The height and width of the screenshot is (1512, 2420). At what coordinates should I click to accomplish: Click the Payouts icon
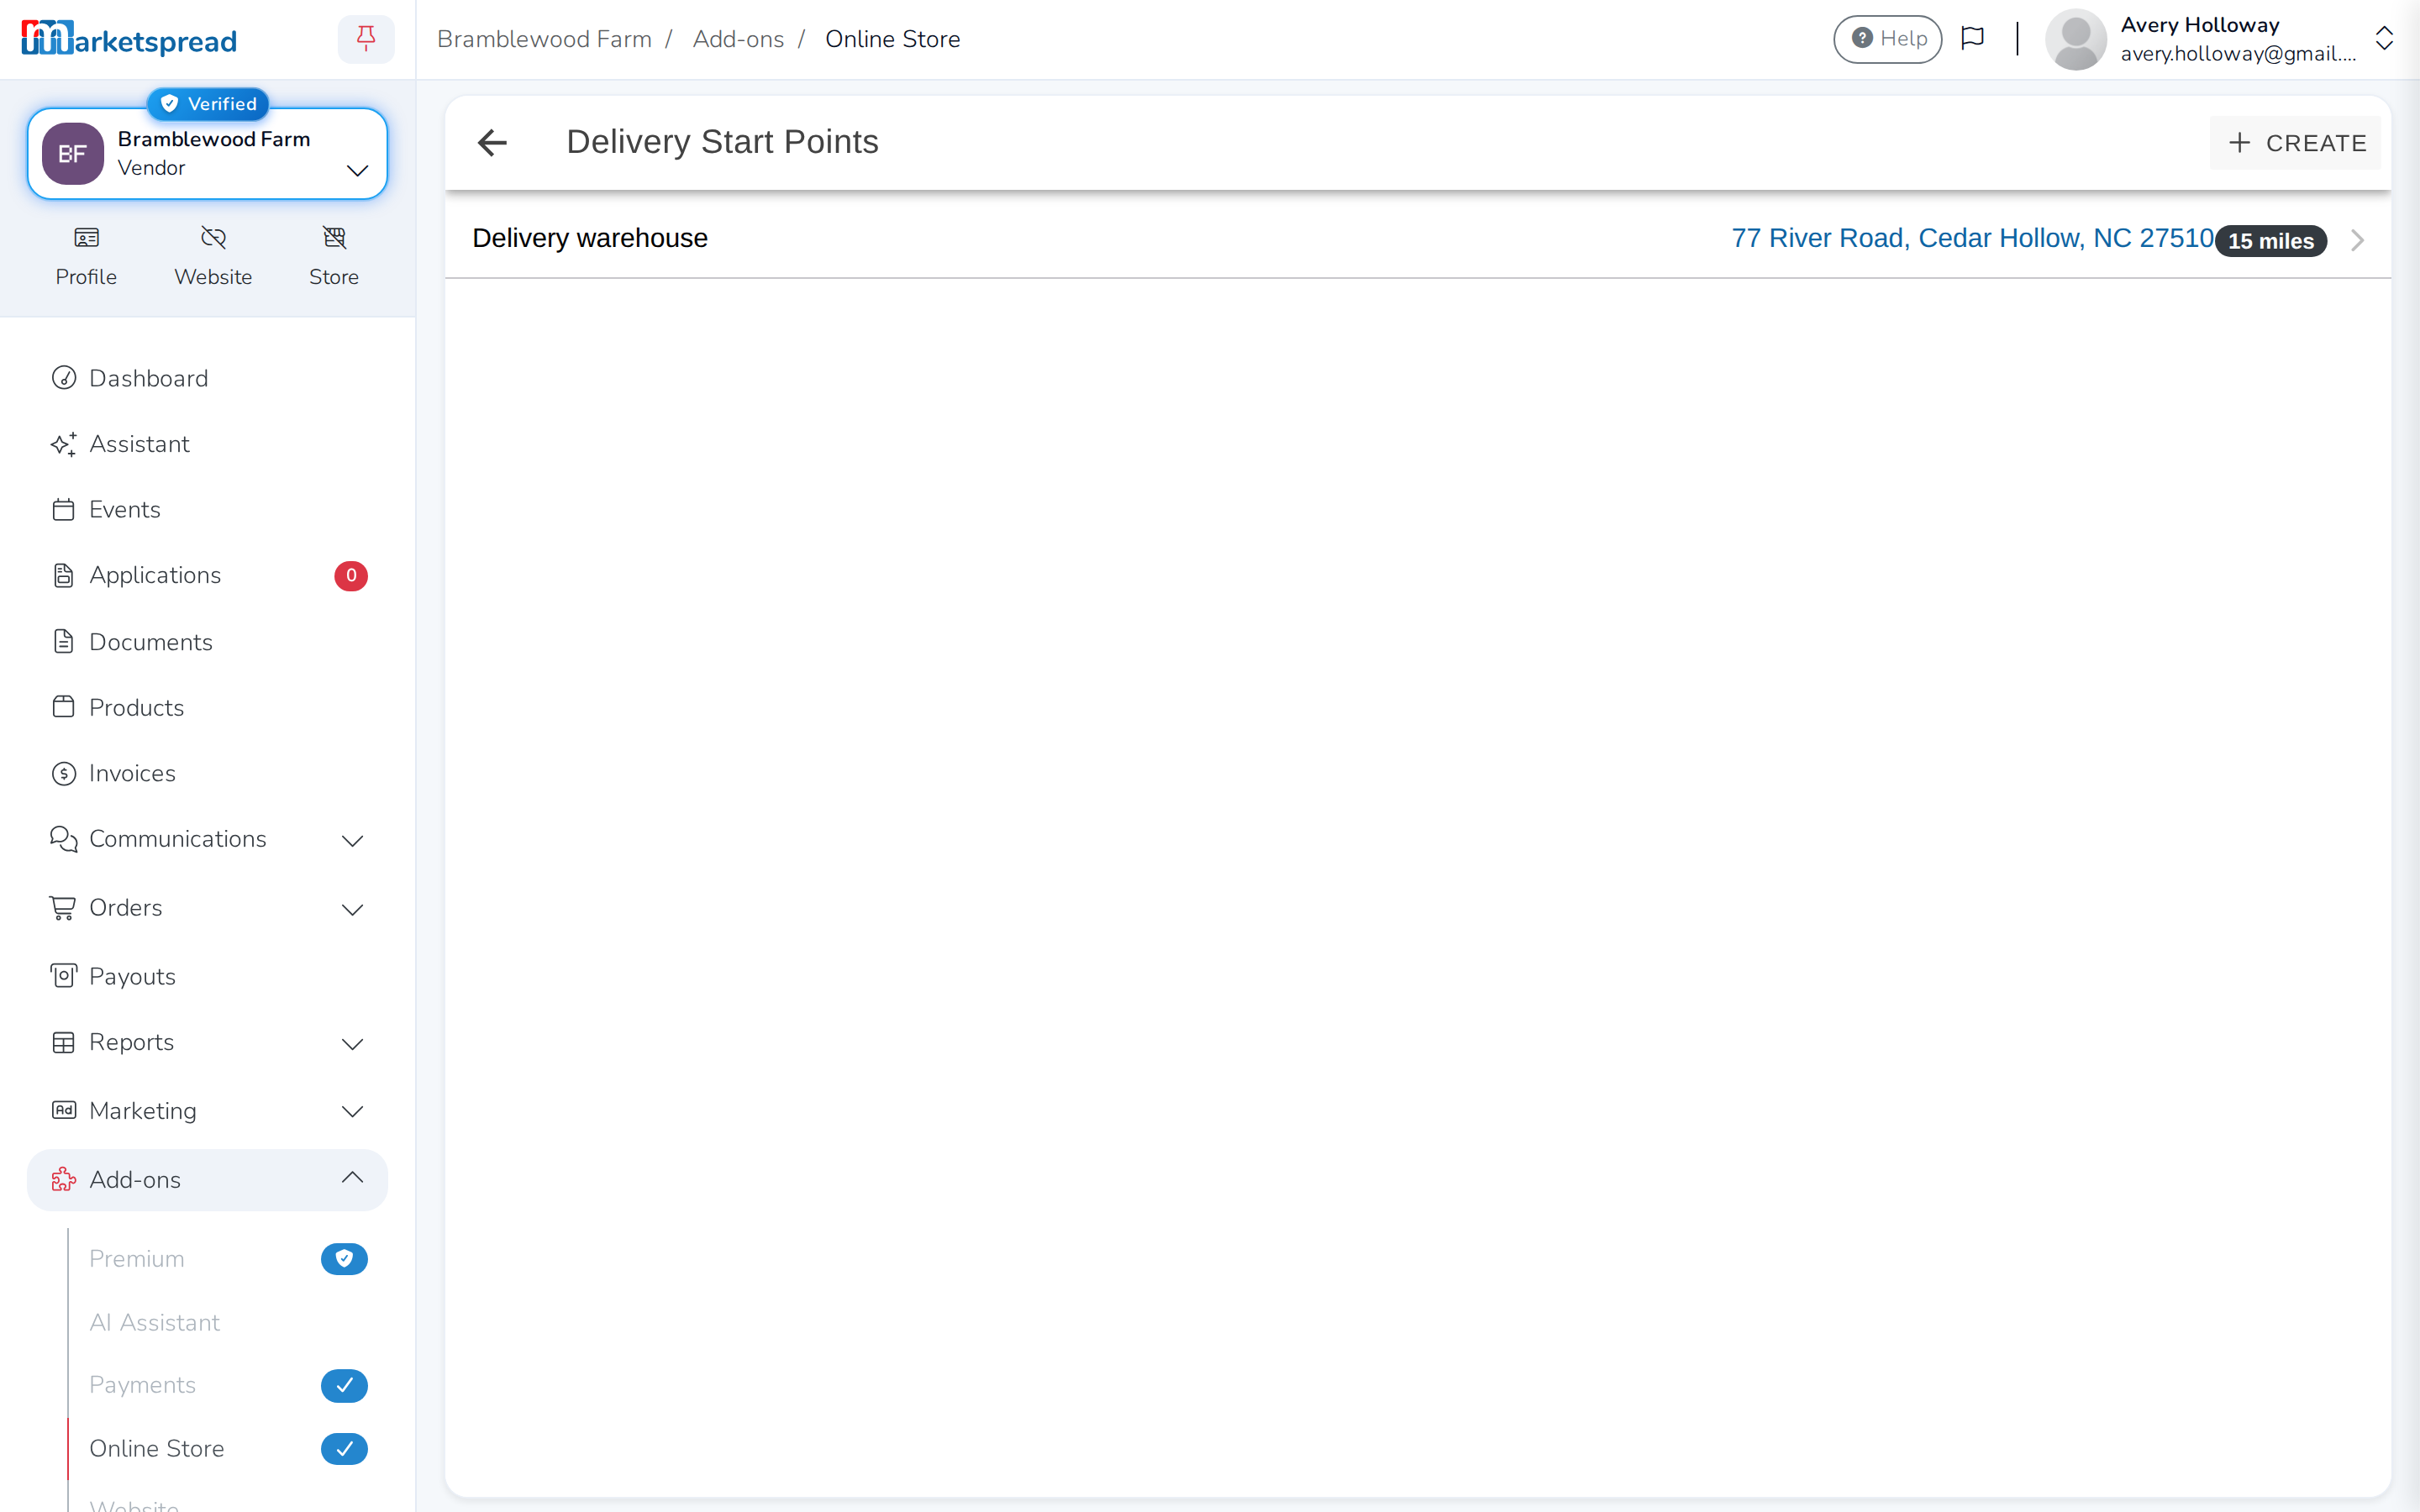64,976
